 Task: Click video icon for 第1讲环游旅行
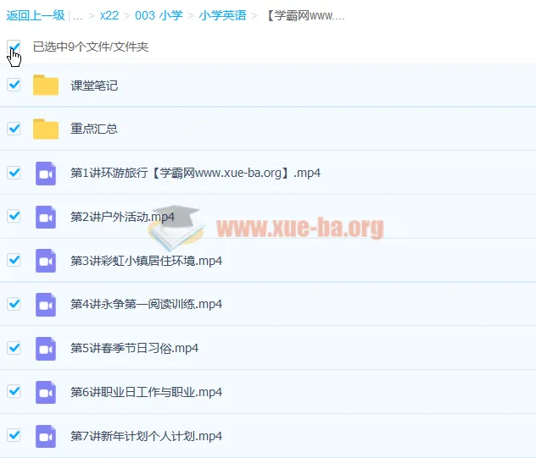(x=46, y=173)
